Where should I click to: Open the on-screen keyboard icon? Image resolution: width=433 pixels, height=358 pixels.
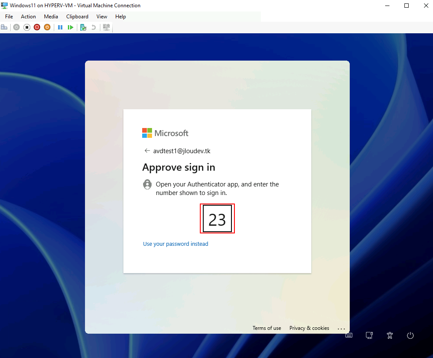(349, 335)
